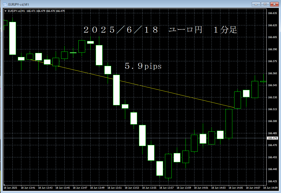Click price scale value 166.575
Screen dimensions: 281x193
tap(272, 61)
